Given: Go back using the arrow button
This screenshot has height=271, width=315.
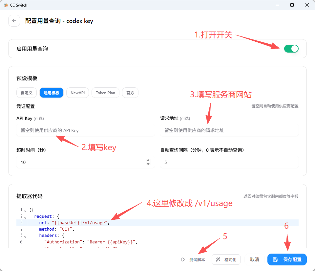Looking at the screenshot, I should click(14, 21).
